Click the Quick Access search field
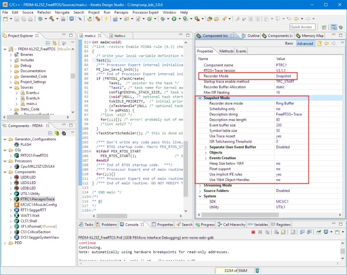The height and width of the screenshot is (275, 347). 302,27
